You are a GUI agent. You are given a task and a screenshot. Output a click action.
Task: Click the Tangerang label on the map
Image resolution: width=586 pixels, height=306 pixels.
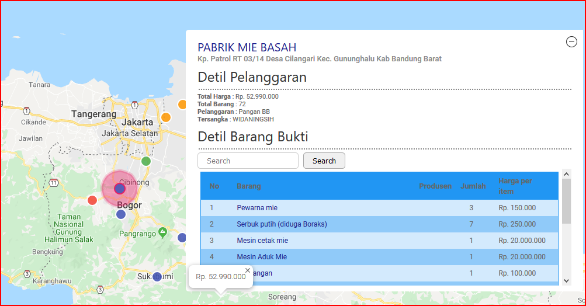click(94, 114)
